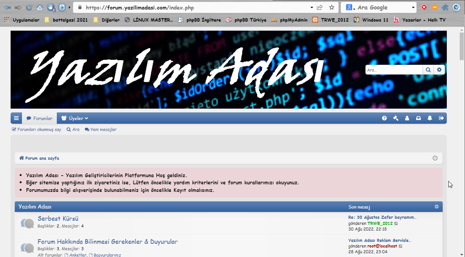The width and height of the screenshot is (465, 257).
Task: Click the orange minus extension icon
Action: click(435, 7)
